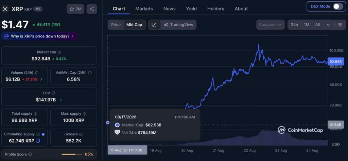Open chart settings sliders icon

pos(340,25)
